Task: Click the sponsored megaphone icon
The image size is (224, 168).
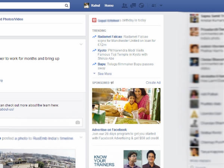Action: pos(112,83)
